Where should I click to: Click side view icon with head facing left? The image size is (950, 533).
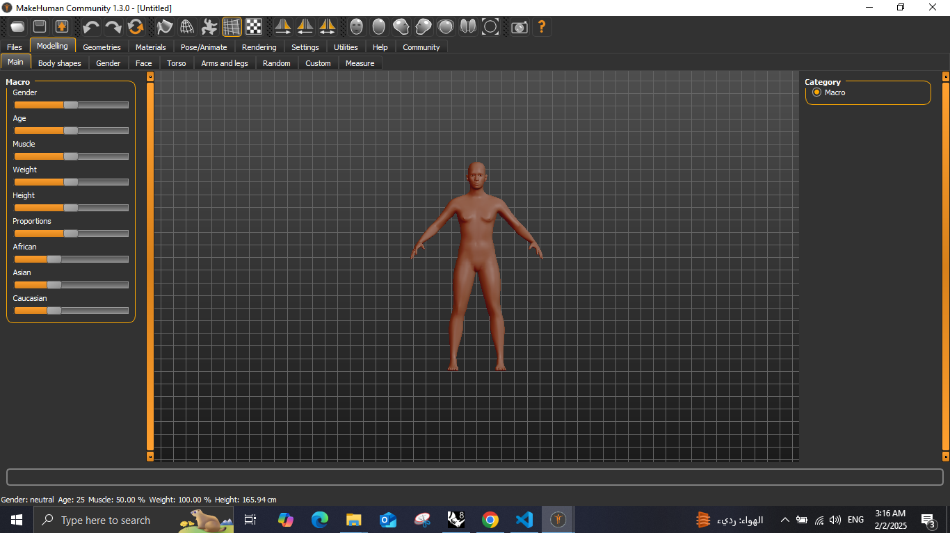tap(424, 27)
